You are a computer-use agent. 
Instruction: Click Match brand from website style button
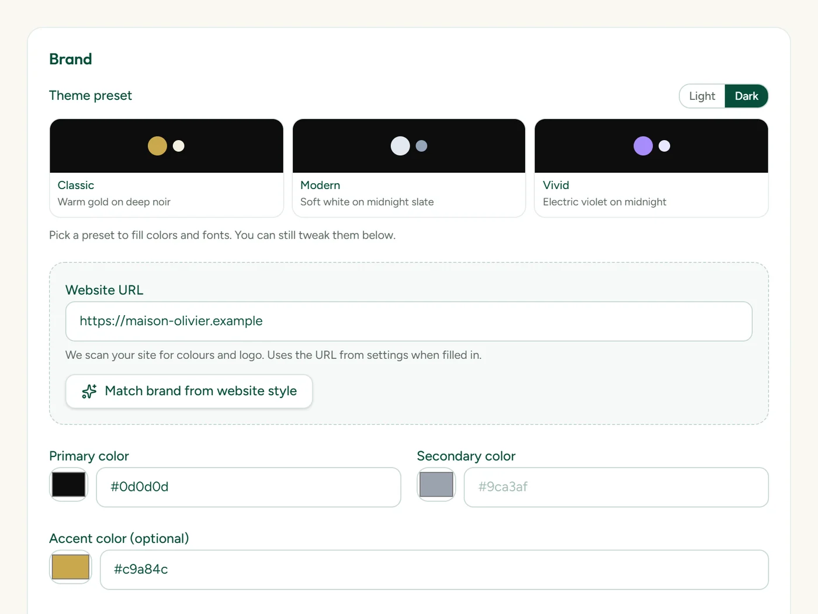189,391
